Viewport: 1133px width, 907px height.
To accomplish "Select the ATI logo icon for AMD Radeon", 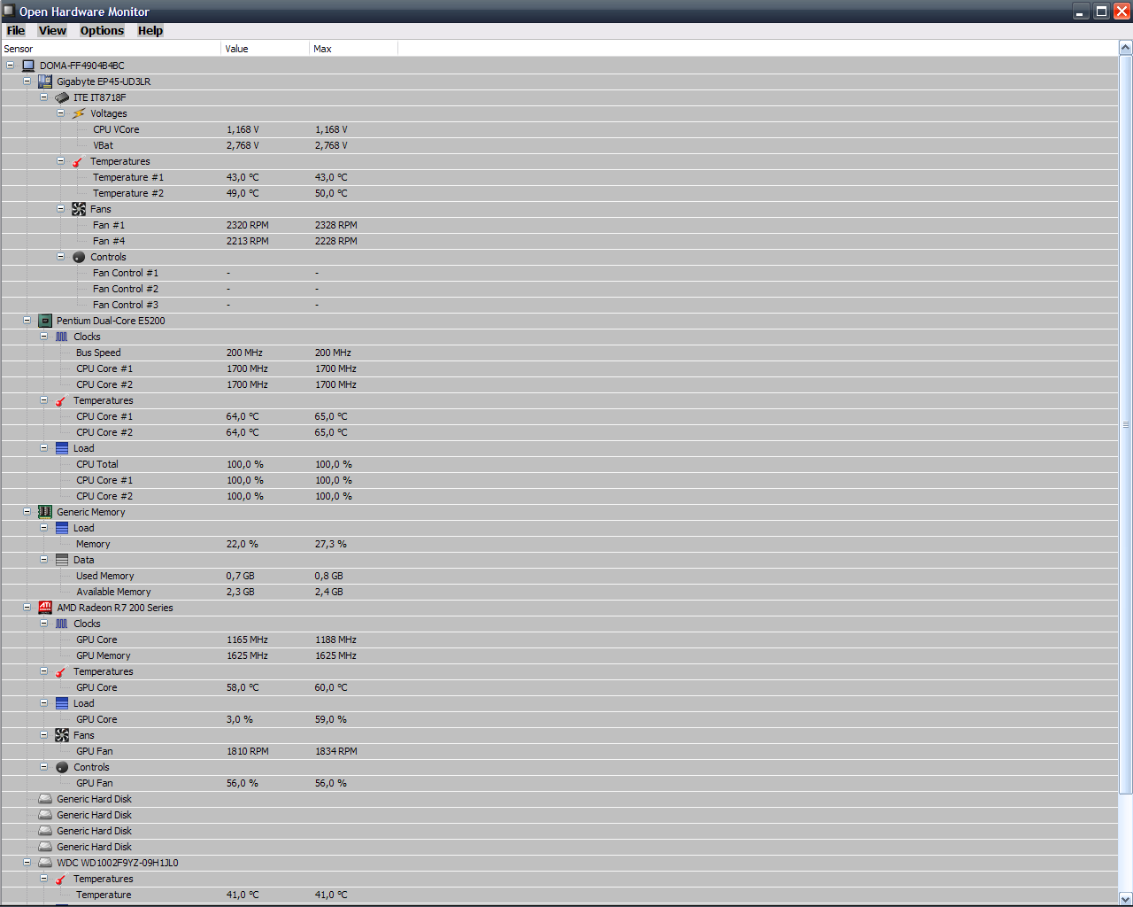I will (x=45, y=608).
